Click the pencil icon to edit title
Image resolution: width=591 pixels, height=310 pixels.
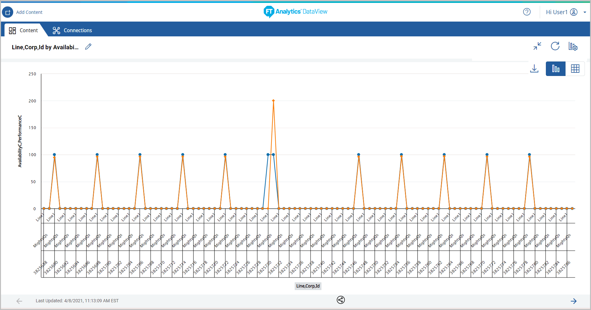click(88, 47)
